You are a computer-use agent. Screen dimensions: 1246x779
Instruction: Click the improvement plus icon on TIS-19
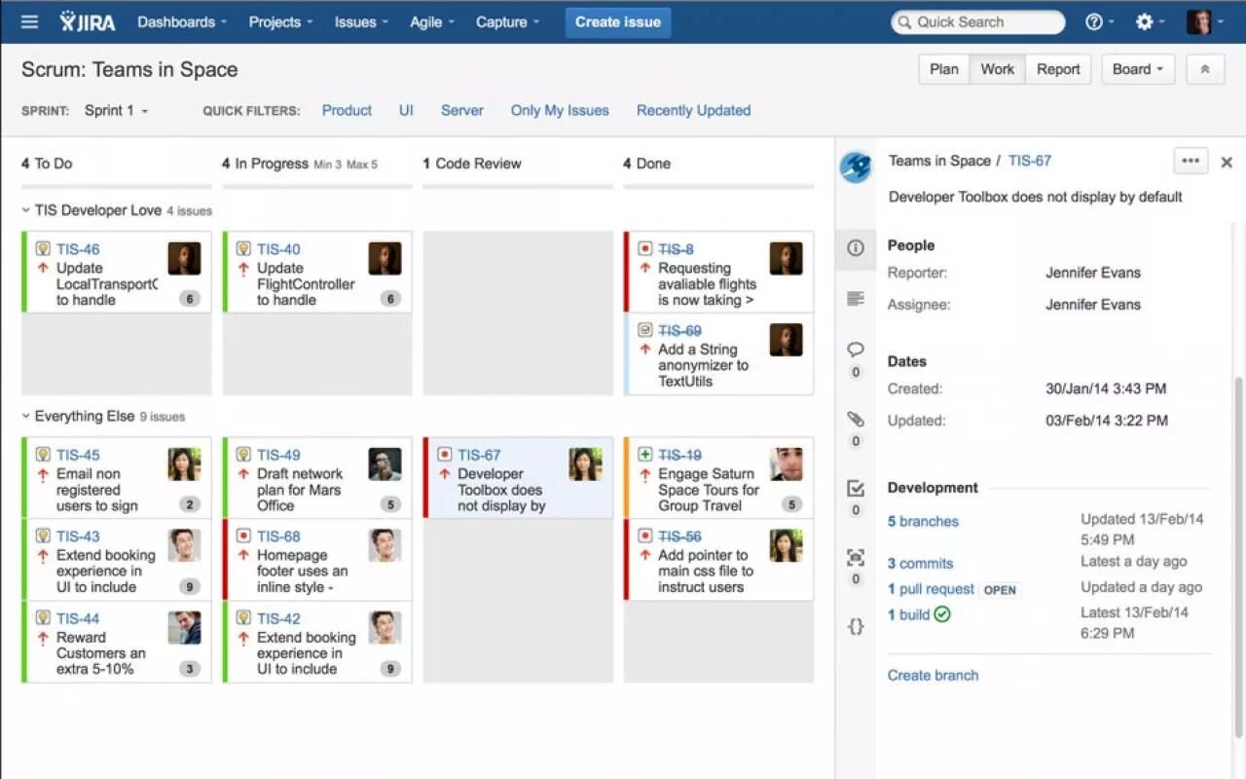644,455
